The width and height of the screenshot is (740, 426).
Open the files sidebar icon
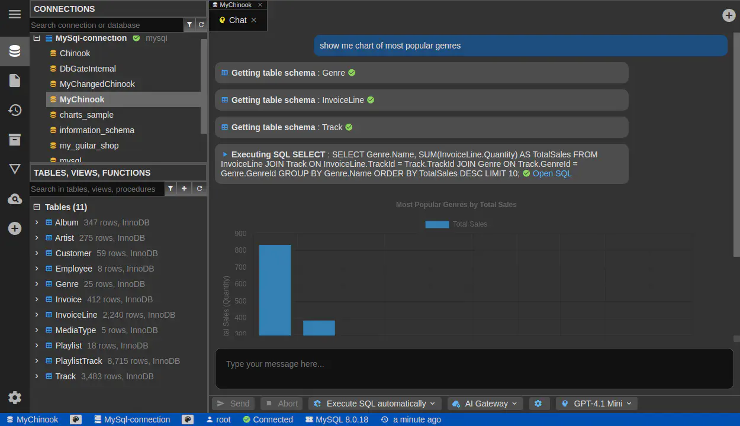pyautogui.click(x=15, y=80)
